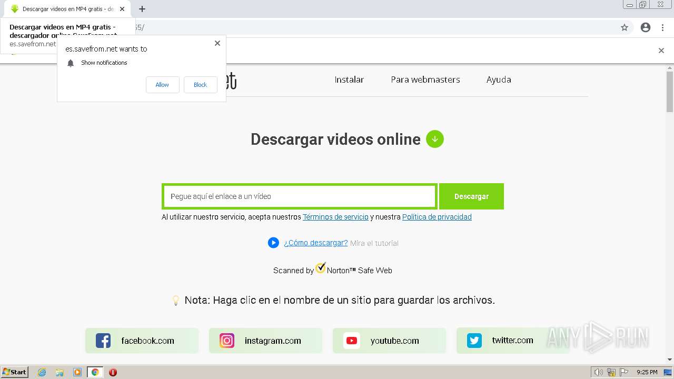
Task: Click the green Descargar button
Action: (471, 196)
